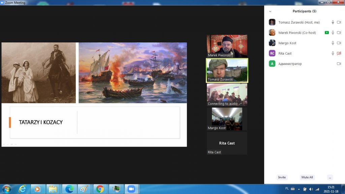The image size is (345, 194).
Task: Click camera icon for Marek Piwonski
Action: coord(339,33)
